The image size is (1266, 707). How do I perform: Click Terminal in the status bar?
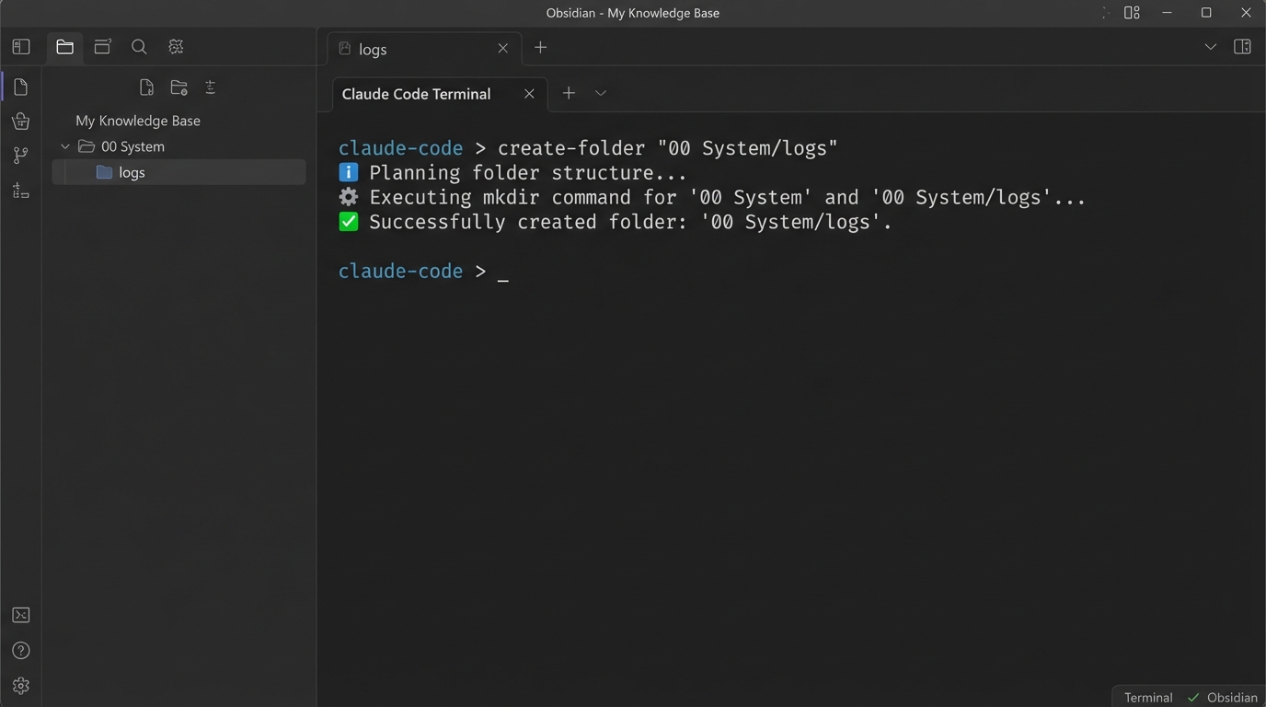[x=1147, y=697]
